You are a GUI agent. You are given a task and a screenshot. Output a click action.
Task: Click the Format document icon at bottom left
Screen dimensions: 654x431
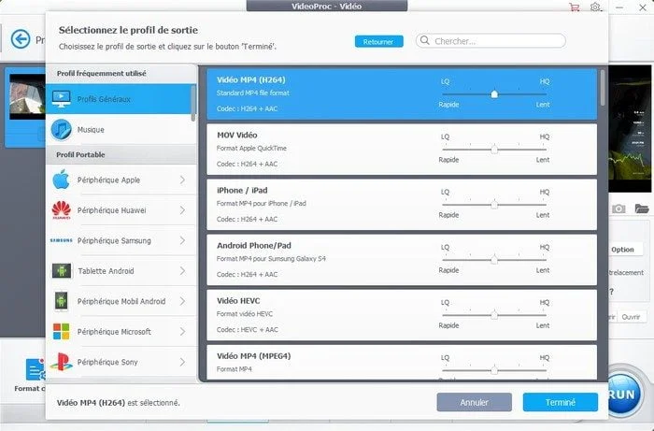point(36,369)
